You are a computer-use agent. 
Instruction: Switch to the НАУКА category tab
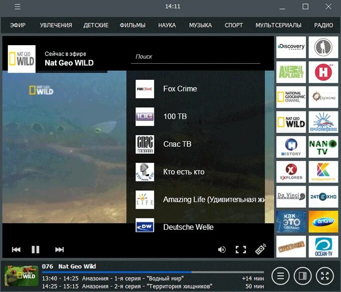pyautogui.click(x=167, y=25)
